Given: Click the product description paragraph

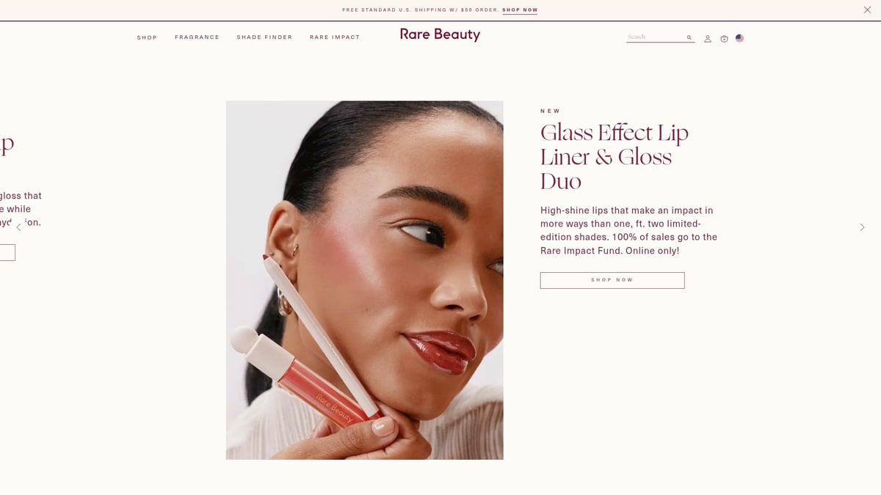Looking at the screenshot, I should (x=628, y=230).
